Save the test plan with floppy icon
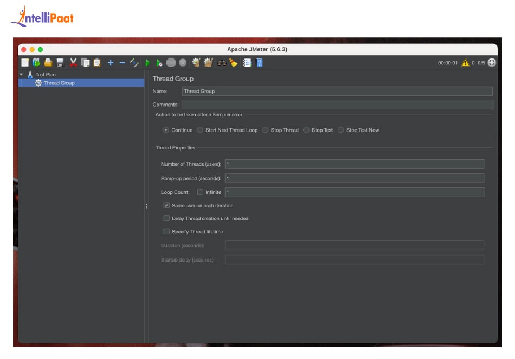The height and width of the screenshot is (359, 515). tap(60, 63)
